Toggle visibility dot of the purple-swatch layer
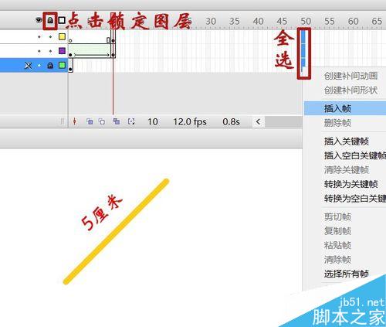This screenshot has height=327, width=386. [39, 51]
